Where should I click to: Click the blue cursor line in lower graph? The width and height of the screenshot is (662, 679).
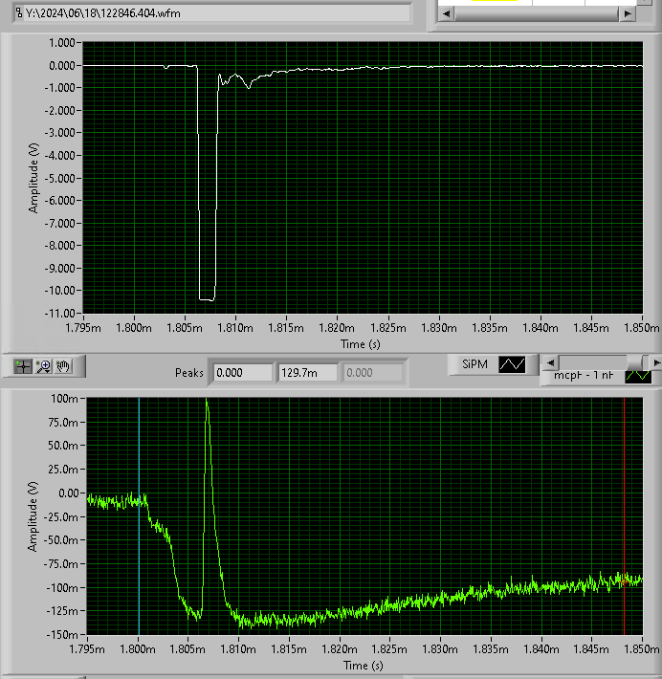point(139,515)
